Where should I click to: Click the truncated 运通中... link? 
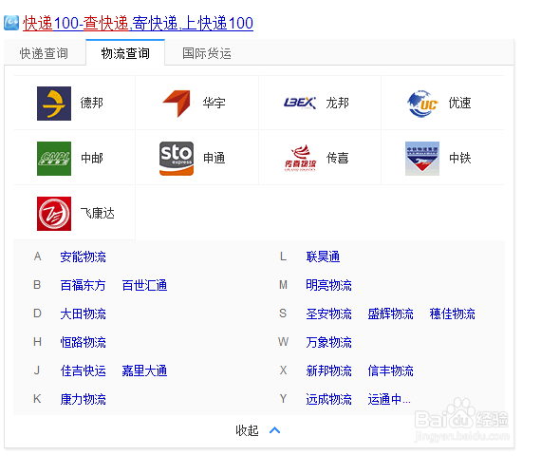389,399
